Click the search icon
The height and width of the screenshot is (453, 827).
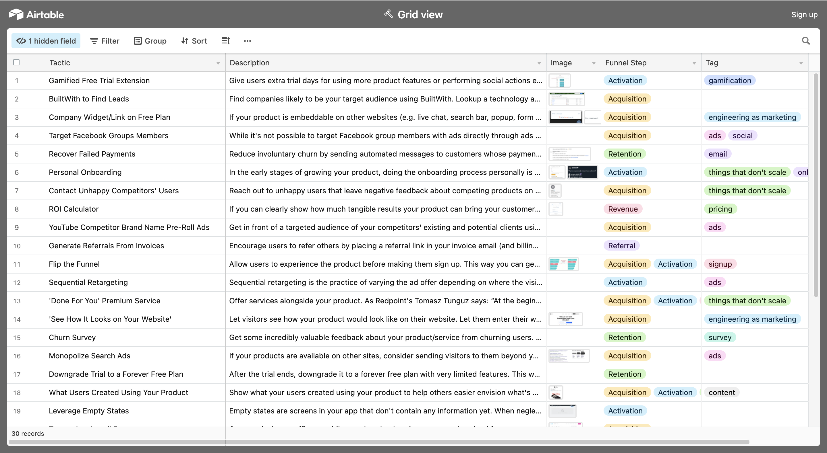pos(806,41)
